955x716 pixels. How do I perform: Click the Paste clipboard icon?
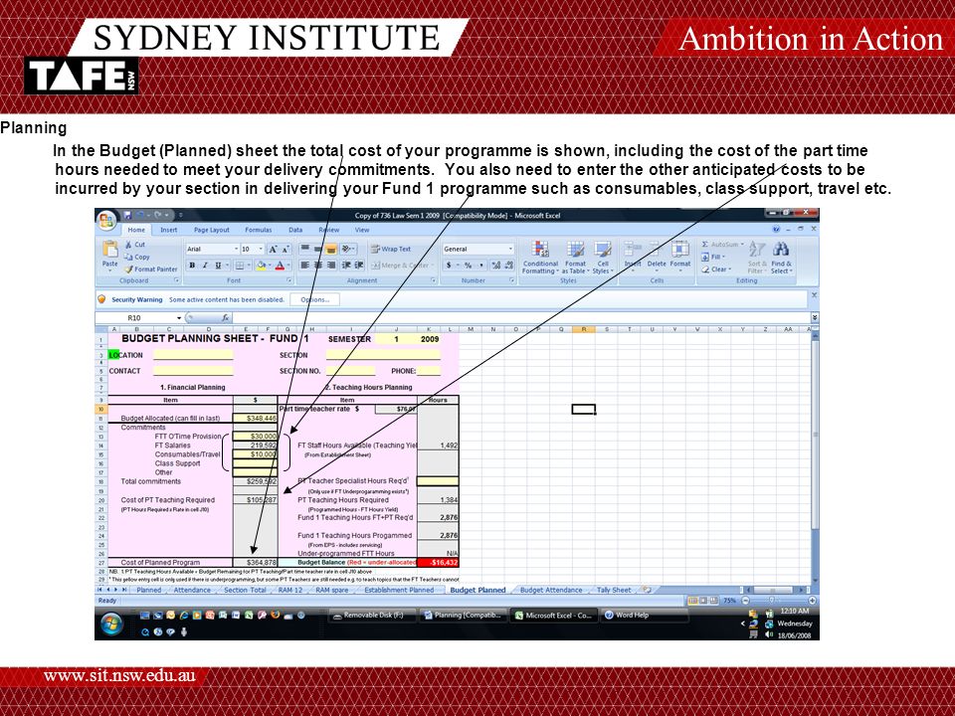click(110, 250)
